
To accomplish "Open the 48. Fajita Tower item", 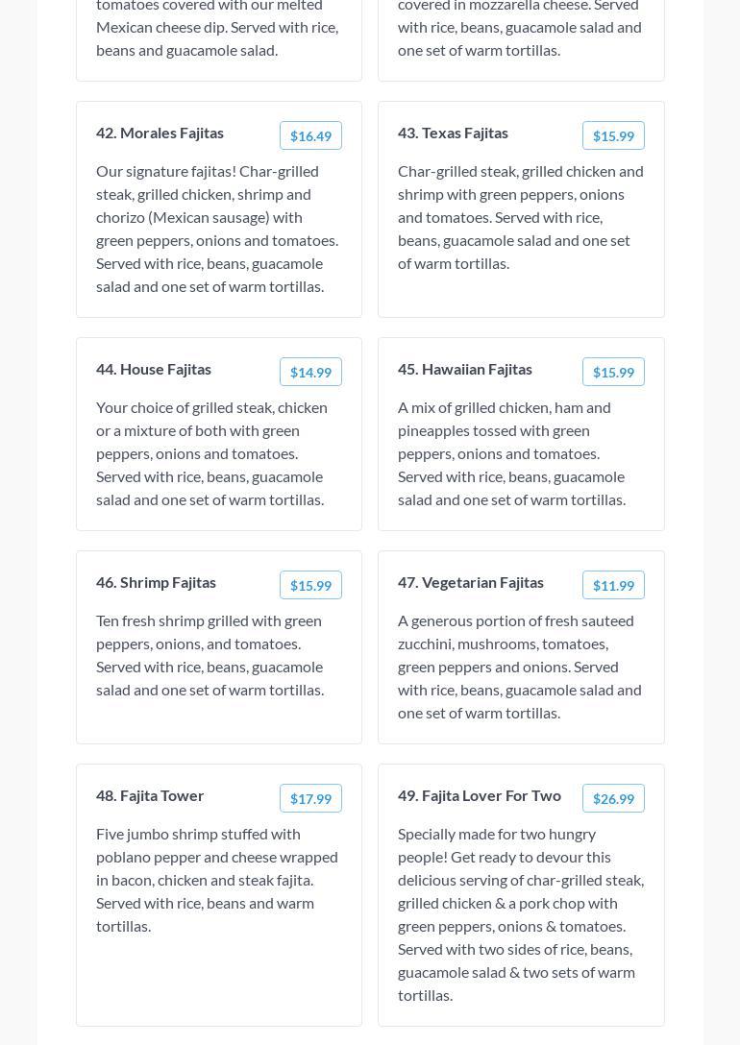I will [x=150, y=795].
